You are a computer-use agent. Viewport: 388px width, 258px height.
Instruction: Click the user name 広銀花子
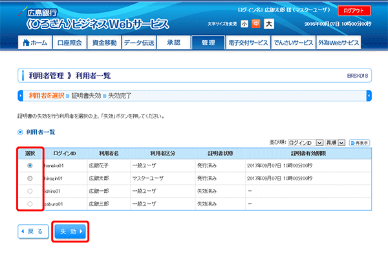[x=99, y=166]
